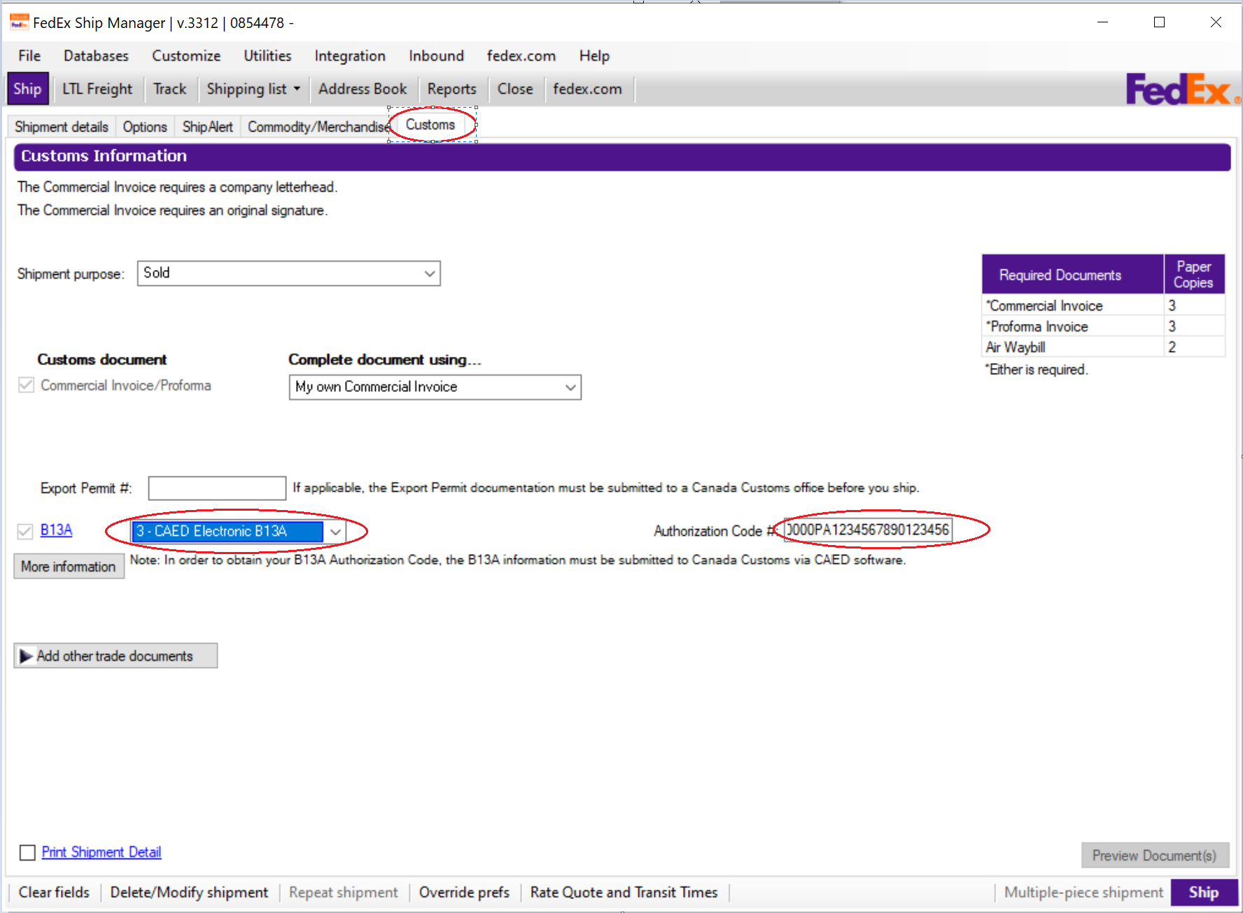Click the Paper Copies column header

[x=1194, y=275]
